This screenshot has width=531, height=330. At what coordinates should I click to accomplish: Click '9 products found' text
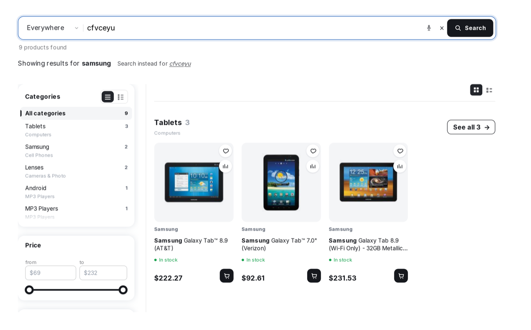[x=42, y=47]
